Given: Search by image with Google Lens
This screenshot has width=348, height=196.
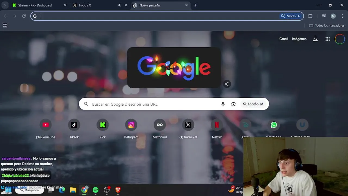Looking at the screenshot, I should 234,104.
